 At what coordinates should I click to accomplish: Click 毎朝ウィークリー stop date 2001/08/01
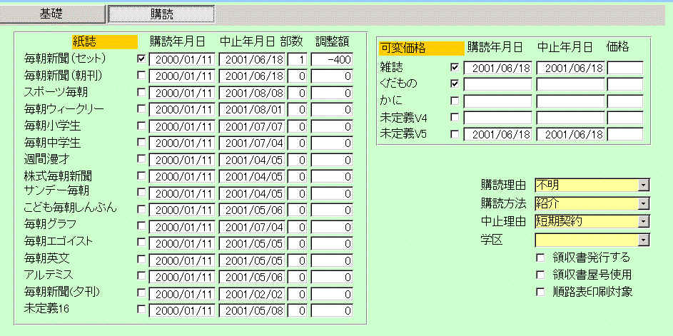click(252, 110)
